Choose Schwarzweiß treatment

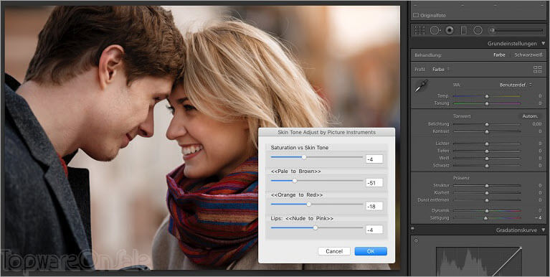(528, 55)
